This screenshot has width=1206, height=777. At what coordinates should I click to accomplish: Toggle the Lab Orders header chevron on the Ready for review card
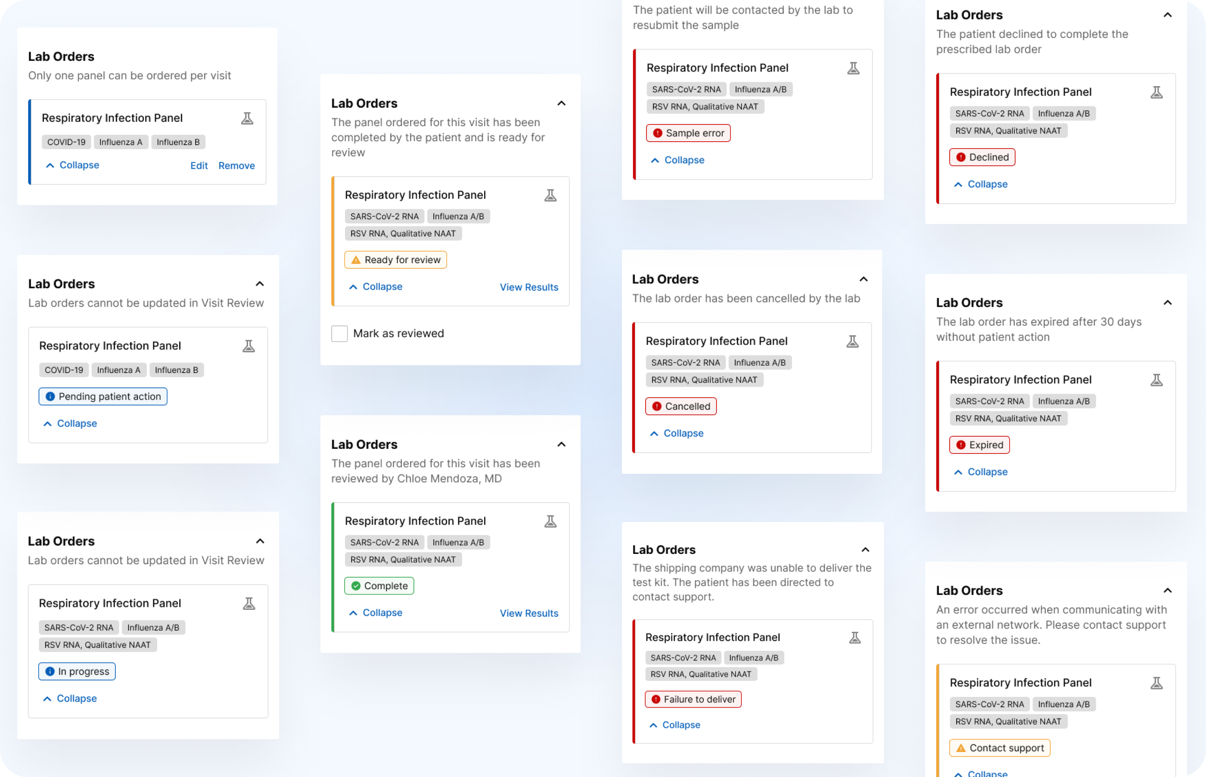point(561,103)
